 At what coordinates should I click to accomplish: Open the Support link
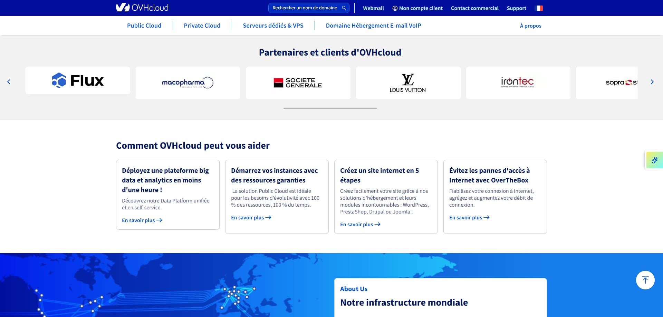pyautogui.click(x=517, y=8)
